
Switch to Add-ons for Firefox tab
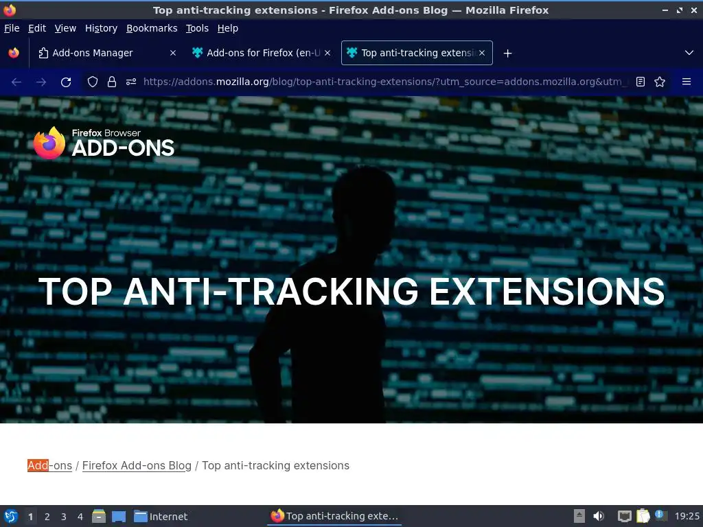(x=261, y=53)
